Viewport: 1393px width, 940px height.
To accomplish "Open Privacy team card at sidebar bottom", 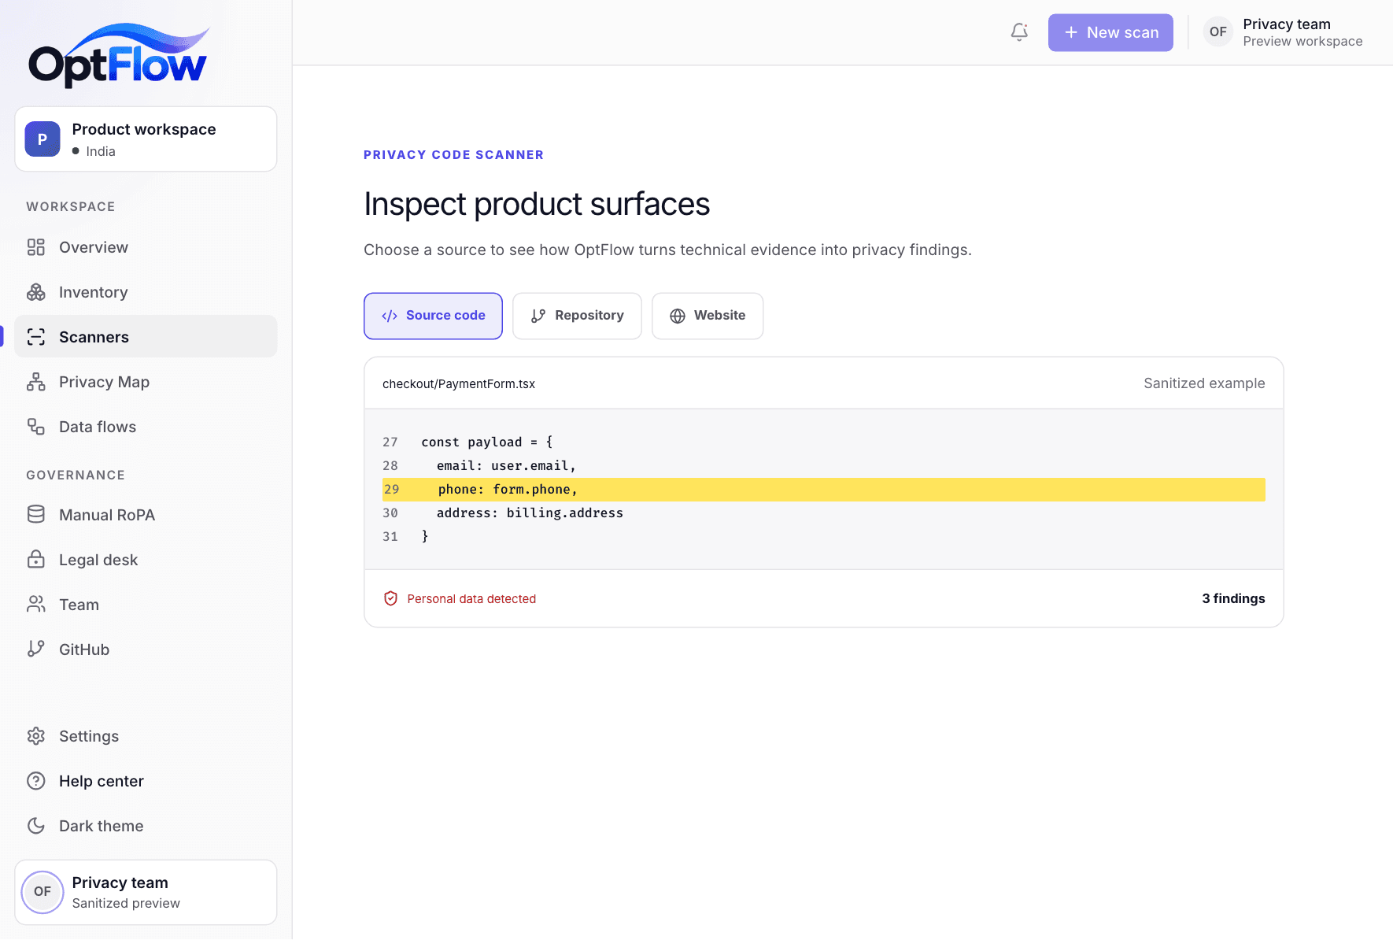I will click(146, 893).
